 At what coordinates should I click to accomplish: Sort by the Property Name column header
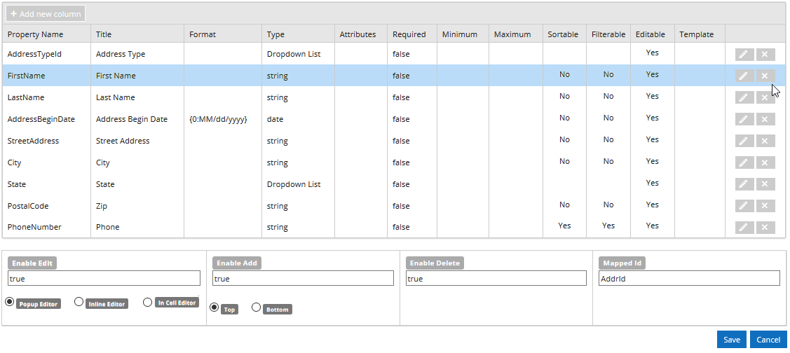click(x=35, y=34)
